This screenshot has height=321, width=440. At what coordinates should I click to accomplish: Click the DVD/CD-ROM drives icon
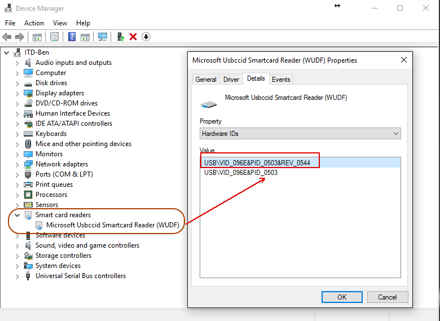coord(28,103)
